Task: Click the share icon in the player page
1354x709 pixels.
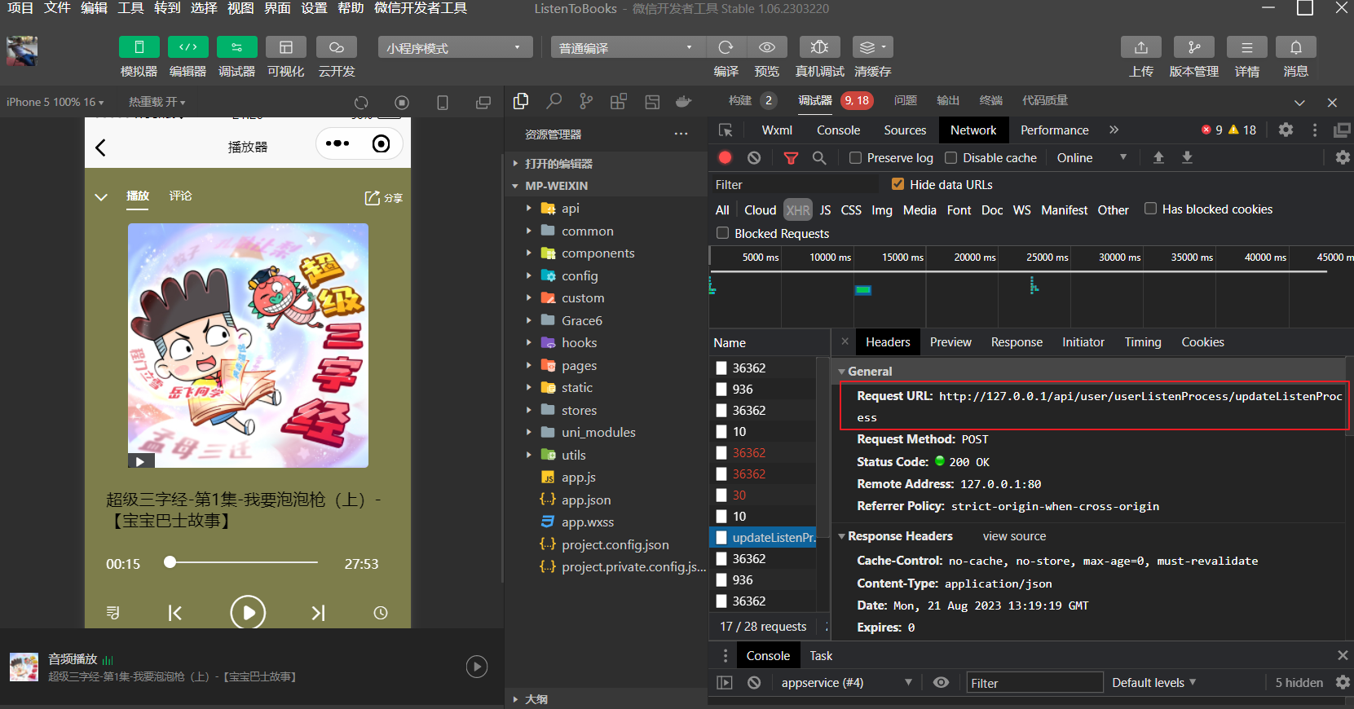Action: pyautogui.click(x=383, y=198)
